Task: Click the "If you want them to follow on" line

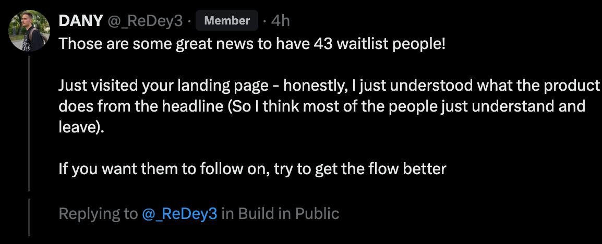Action: point(252,169)
